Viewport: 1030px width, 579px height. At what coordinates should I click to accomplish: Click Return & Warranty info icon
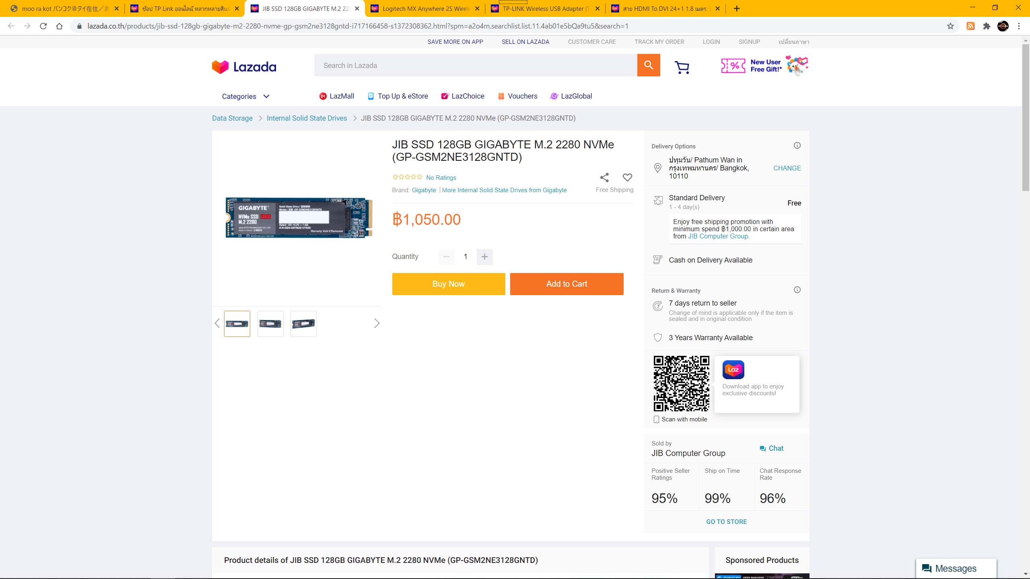click(x=797, y=290)
